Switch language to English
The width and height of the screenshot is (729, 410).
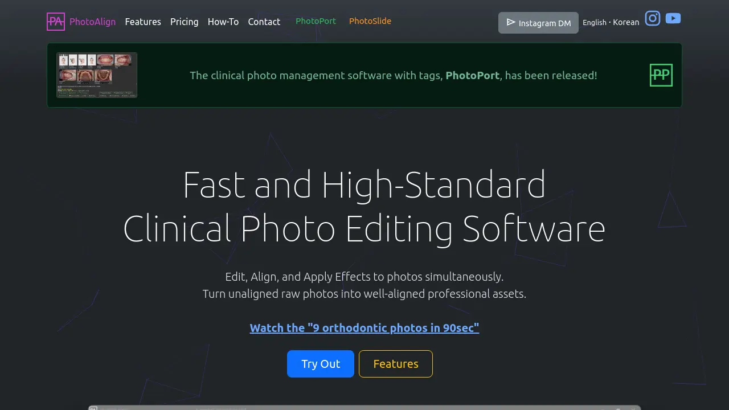[x=595, y=22]
